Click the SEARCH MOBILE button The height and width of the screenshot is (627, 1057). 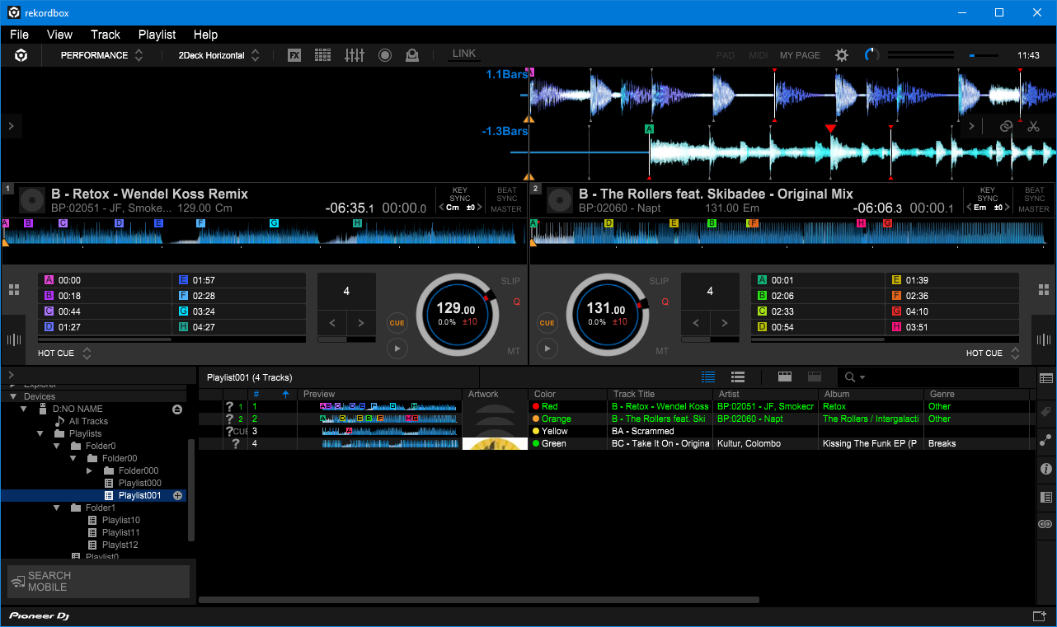99,582
